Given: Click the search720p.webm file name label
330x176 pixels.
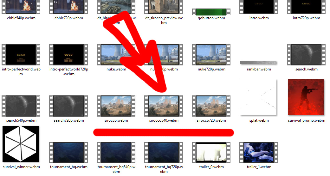Looking at the screenshot, I should point(69,120).
